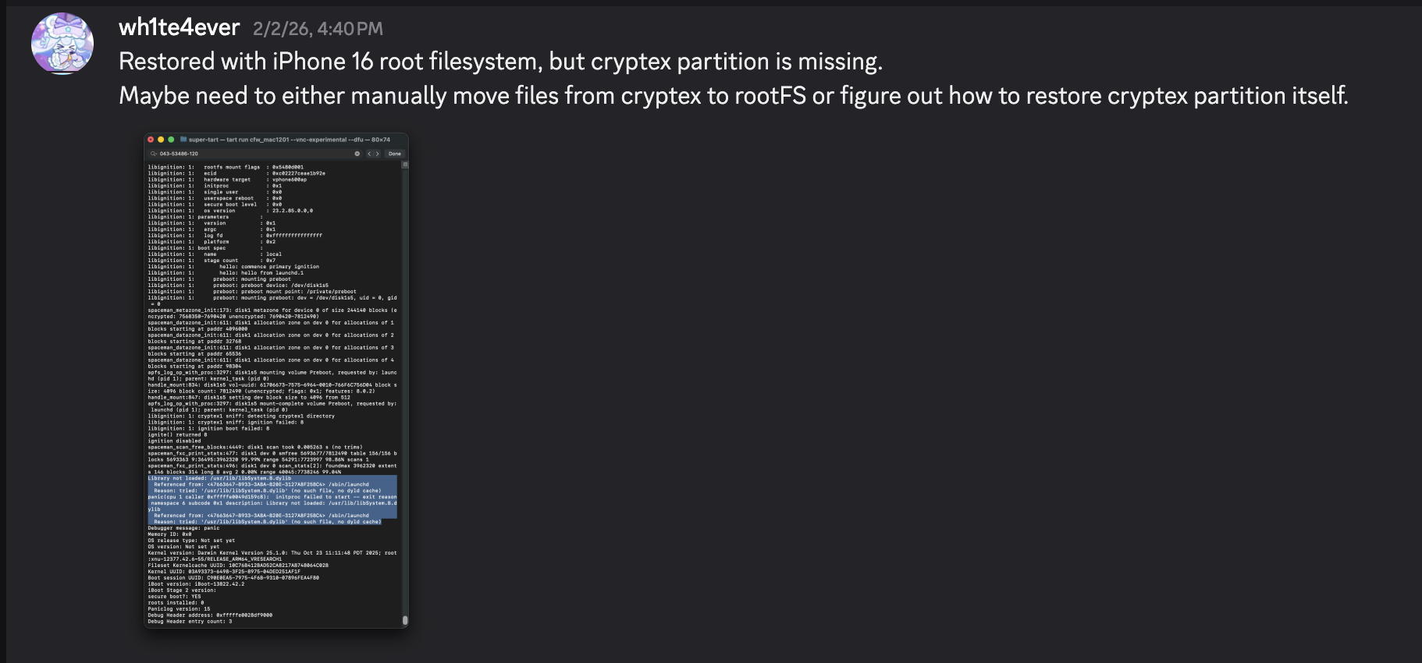1422x663 pixels.
Task: Click the yellow minimize traffic light button
Action: click(x=161, y=140)
